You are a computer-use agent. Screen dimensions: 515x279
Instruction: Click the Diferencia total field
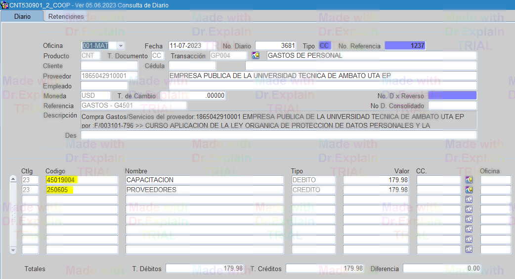click(x=442, y=268)
